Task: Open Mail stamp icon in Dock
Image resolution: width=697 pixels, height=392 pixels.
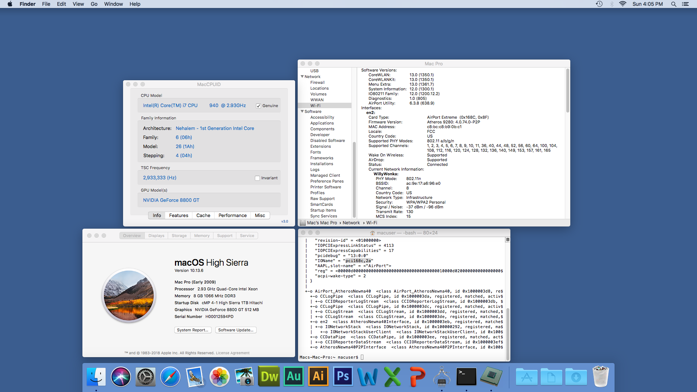Action: pos(195,377)
